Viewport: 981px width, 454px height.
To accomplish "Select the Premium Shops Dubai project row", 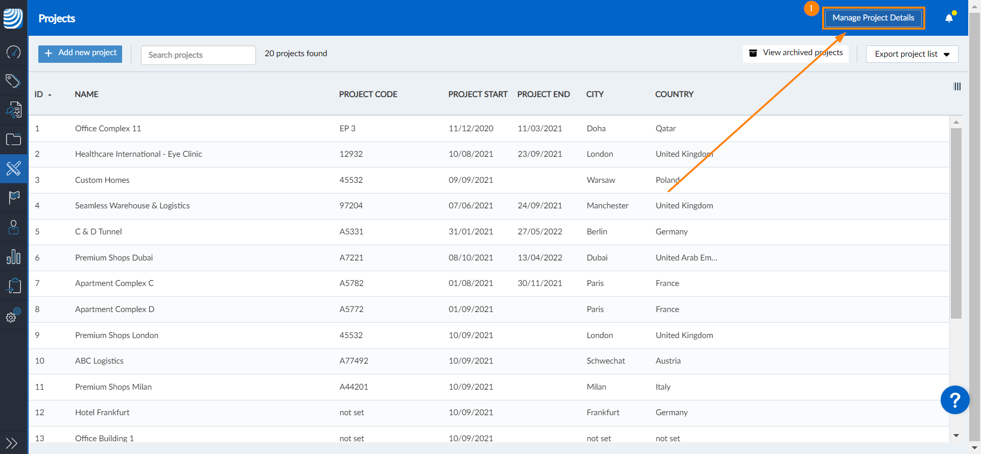I will click(114, 258).
